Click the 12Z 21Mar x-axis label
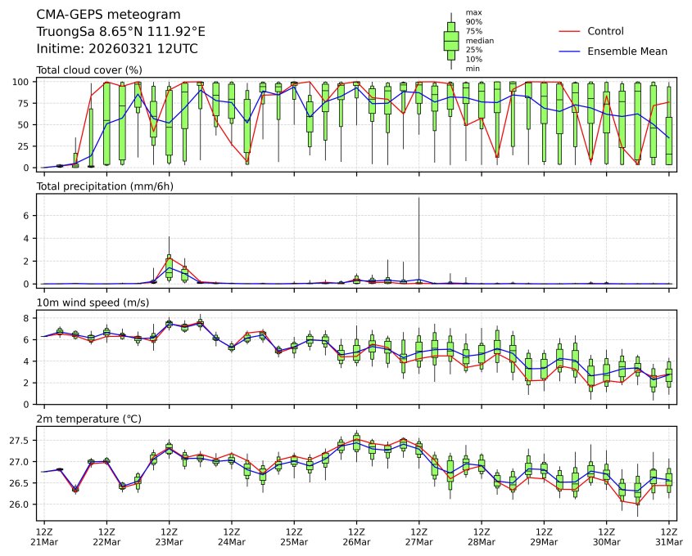The height and width of the screenshot is (556, 692). pyautogui.click(x=44, y=536)
